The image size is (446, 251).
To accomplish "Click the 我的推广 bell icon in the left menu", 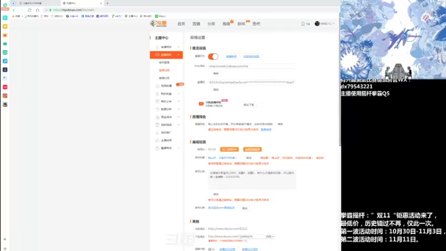I will (157, 133).
